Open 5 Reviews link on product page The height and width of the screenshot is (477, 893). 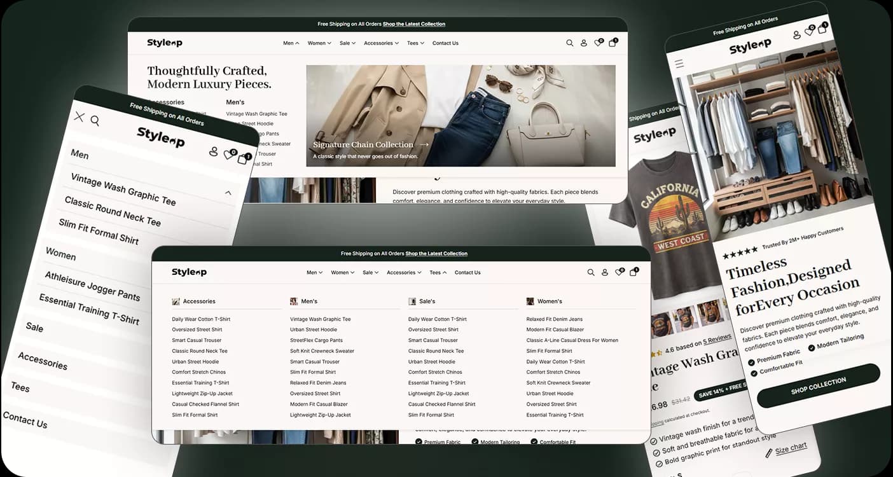coord(717,339)
